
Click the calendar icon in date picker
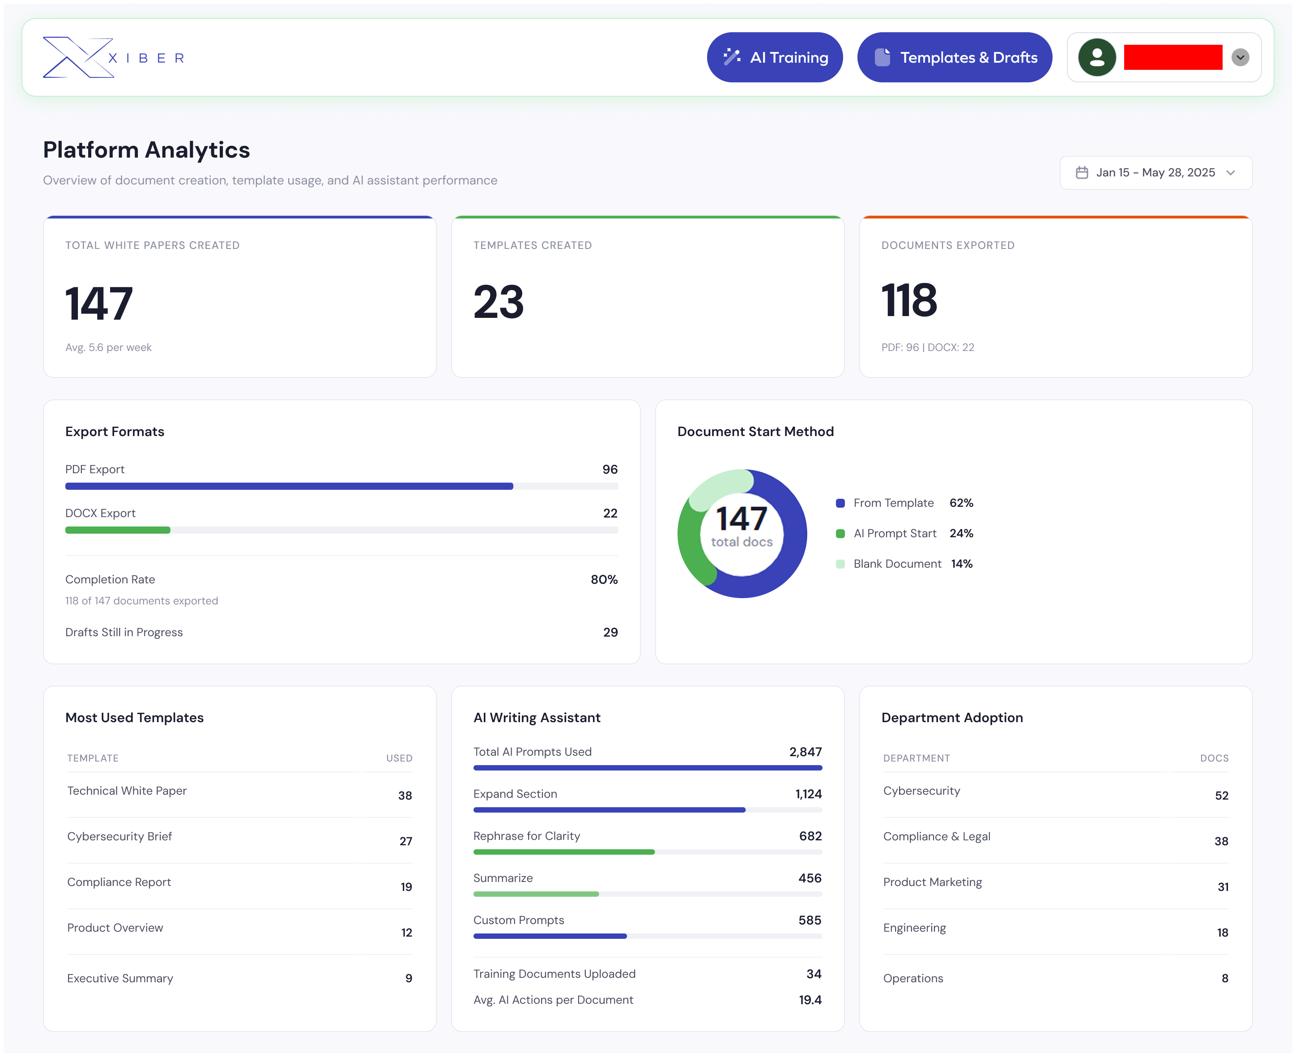1081,173
